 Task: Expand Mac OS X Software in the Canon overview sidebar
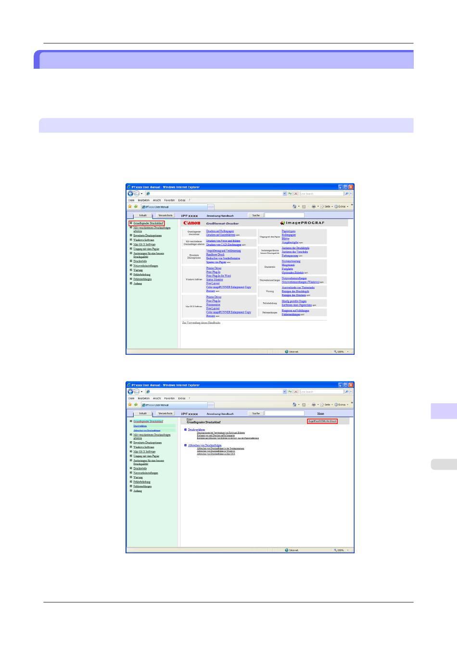(x=131, y=244)
